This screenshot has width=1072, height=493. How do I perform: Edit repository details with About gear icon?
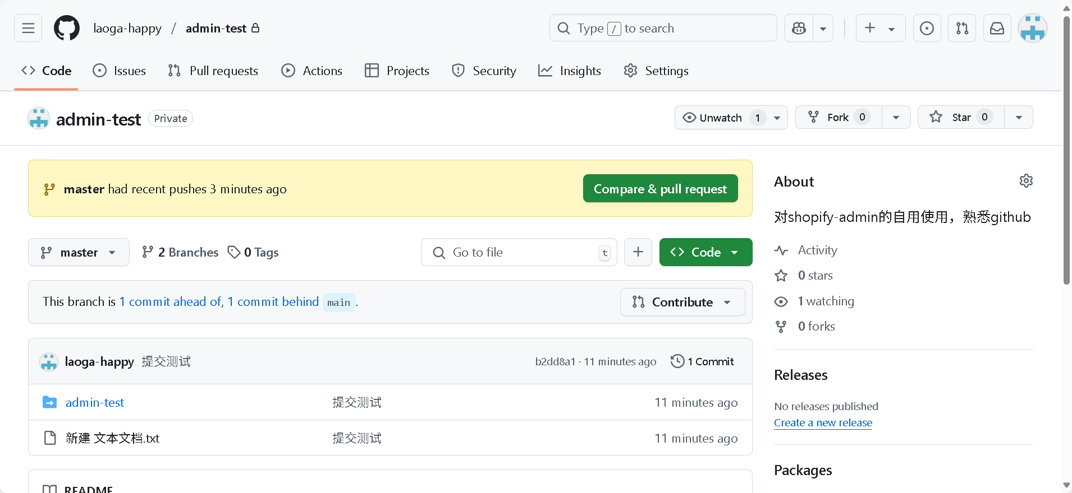1026,181
